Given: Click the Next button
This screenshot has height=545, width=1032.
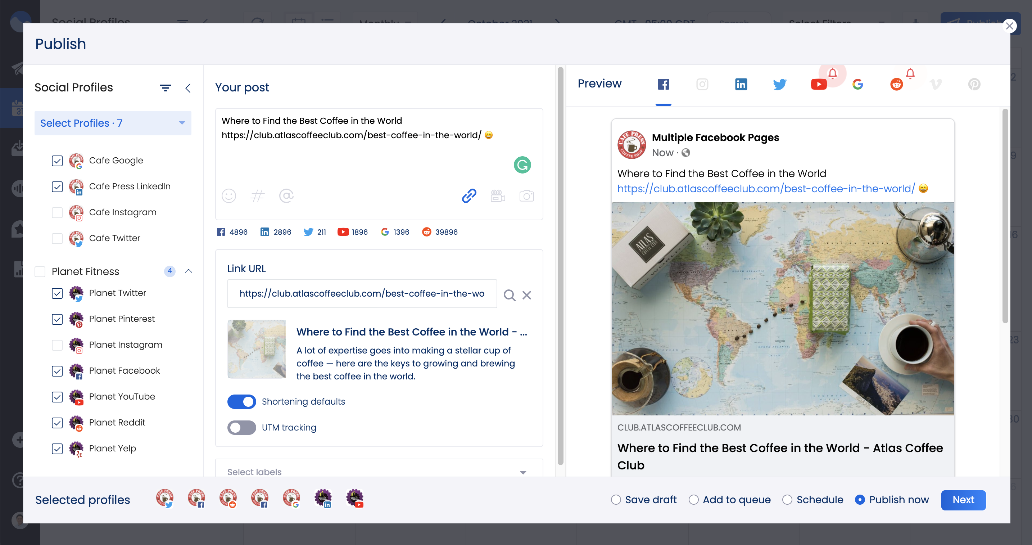Looking at the screenshot, I should (x=963, y=500).
